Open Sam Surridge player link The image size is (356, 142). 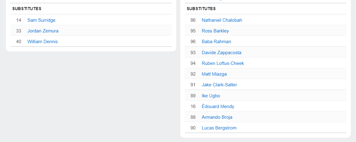tap(41, 20)
